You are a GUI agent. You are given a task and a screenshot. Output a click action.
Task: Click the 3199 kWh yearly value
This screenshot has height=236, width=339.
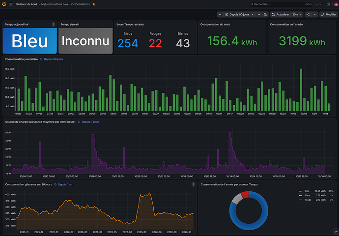coord(302,41)
